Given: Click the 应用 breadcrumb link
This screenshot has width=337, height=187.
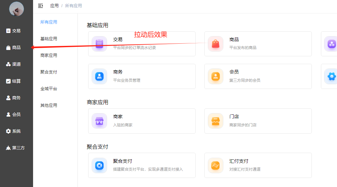Looking at the screenshot, I should 54,6.
